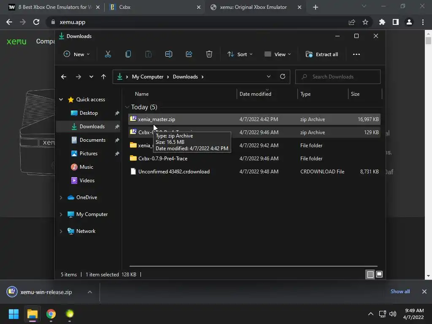Click the Paste icon in Explorer toolbar
432x324 pixels.
click(x=148, y=54)
